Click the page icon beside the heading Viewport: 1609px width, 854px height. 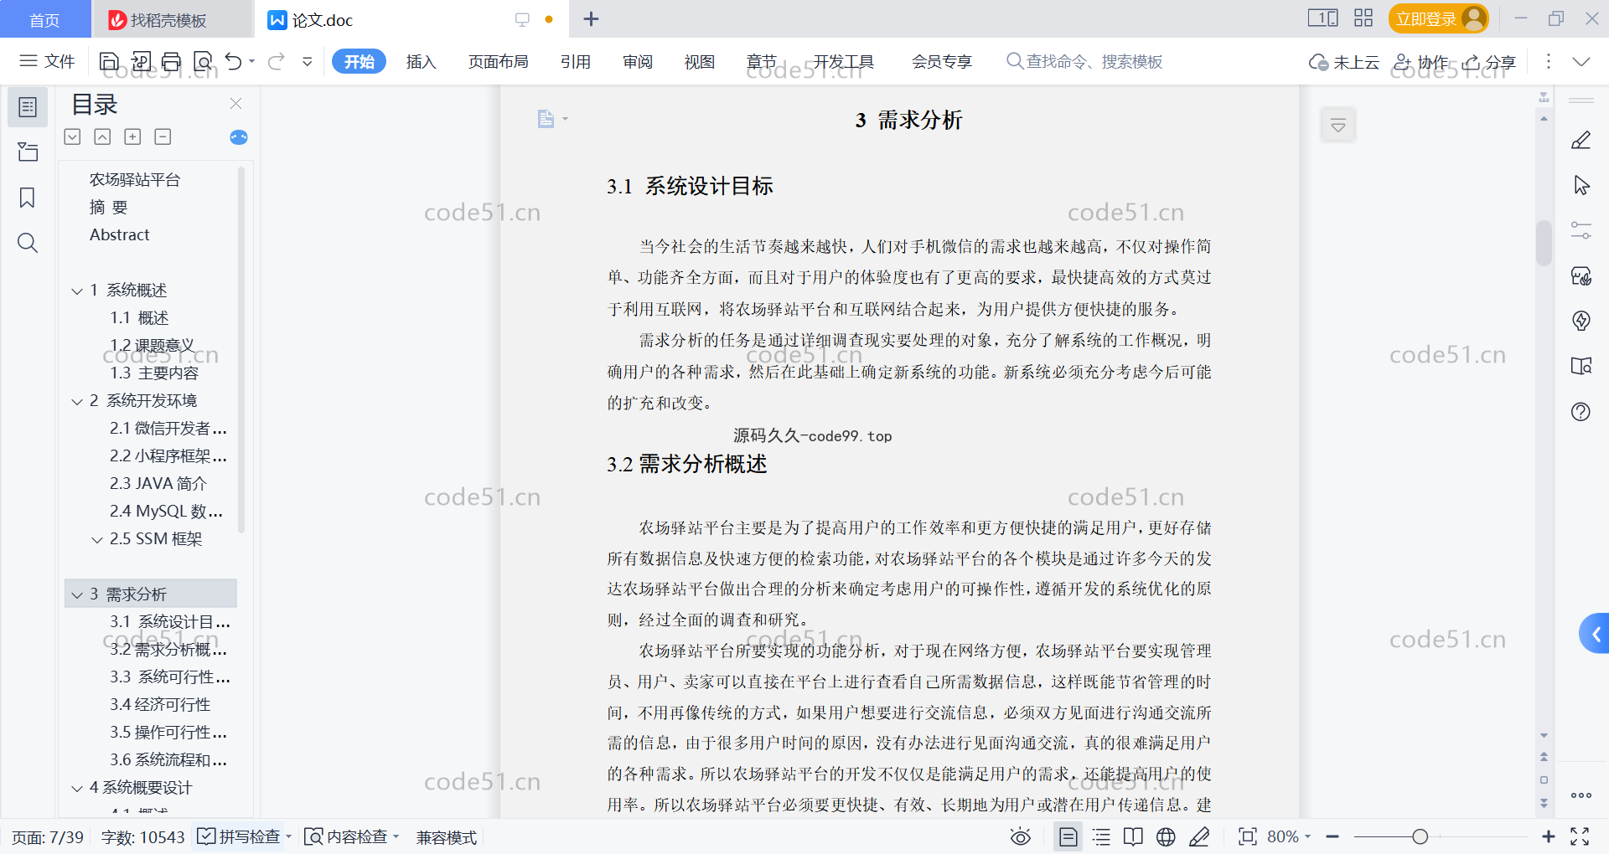pyautogui.click(x=546, y=119)
